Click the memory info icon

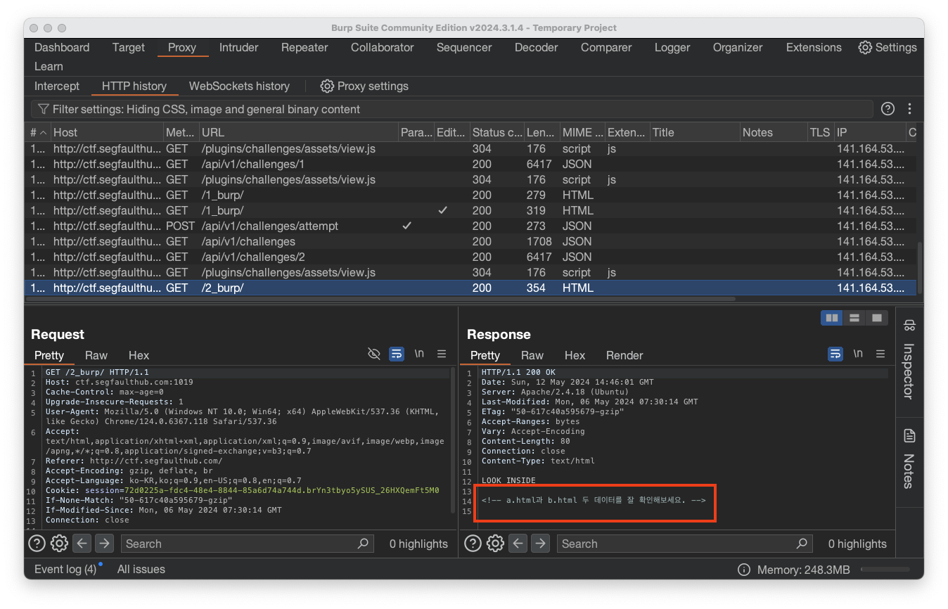pos(744,570)
